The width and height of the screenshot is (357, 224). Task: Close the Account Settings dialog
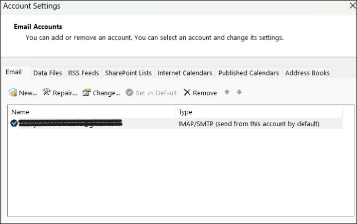tap(350, 7)
